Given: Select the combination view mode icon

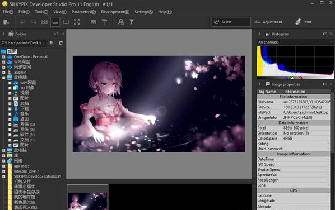Looking at the screenshot, I should [55, 22].
